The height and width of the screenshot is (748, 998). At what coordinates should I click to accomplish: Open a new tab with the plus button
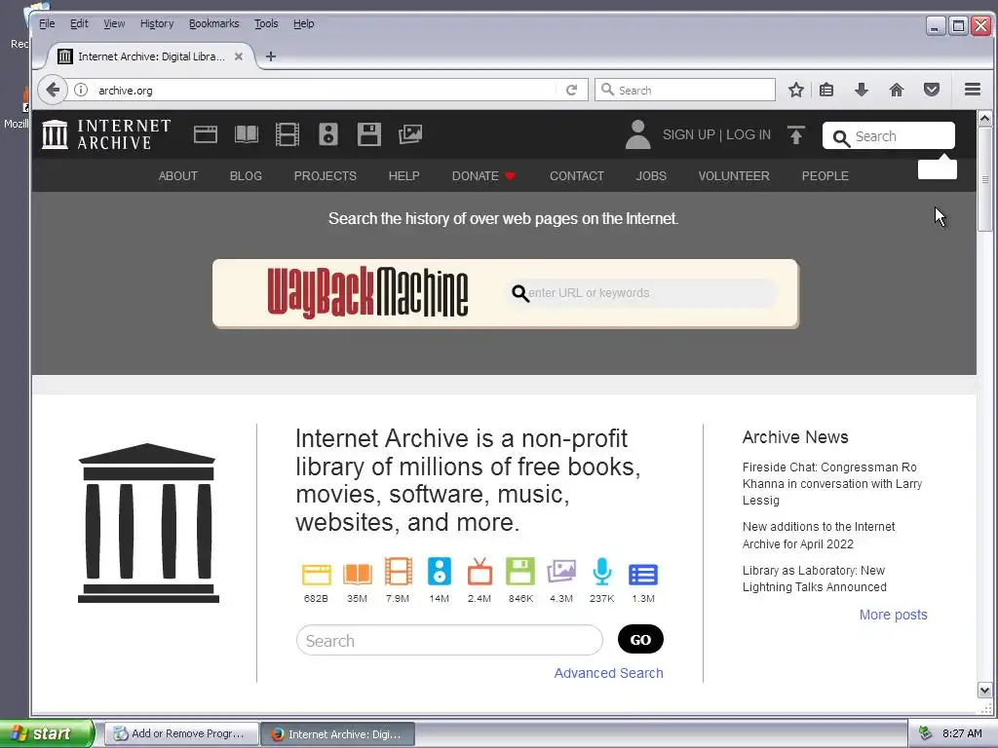(271, 56)
